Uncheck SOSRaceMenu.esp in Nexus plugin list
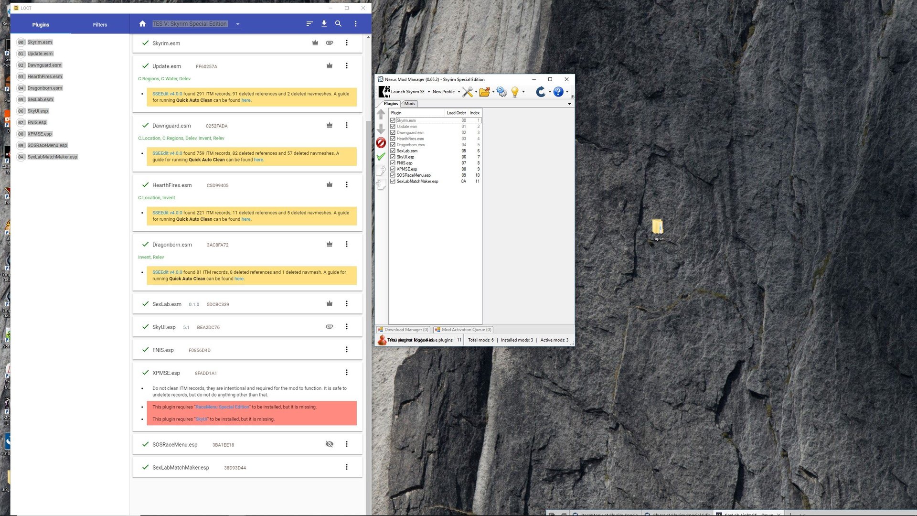This screenshot has width=917, height=516. coord(393,175)
